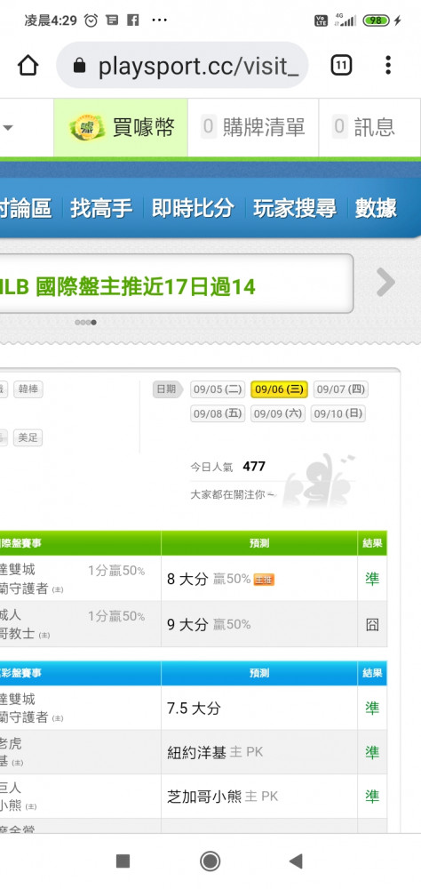421x889 pixels.
Task: Open the 購牌清單 tab
Action: (x=253, y=127)
